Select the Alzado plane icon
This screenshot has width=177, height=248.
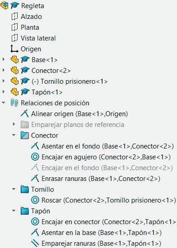14,17
